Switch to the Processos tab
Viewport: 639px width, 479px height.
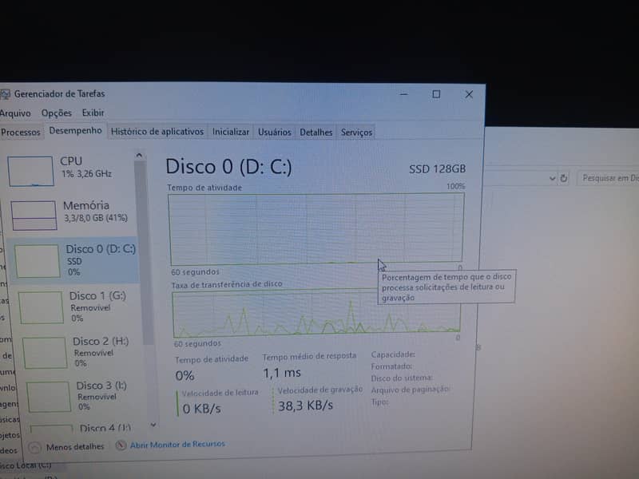point(21,132)
